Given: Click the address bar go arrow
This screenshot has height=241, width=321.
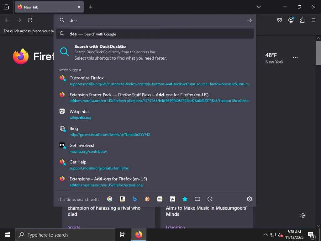Looking at the screenshot, I should click(249, 20).
